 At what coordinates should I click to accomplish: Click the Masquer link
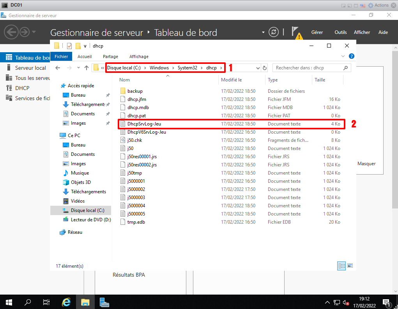click(366, 164)
